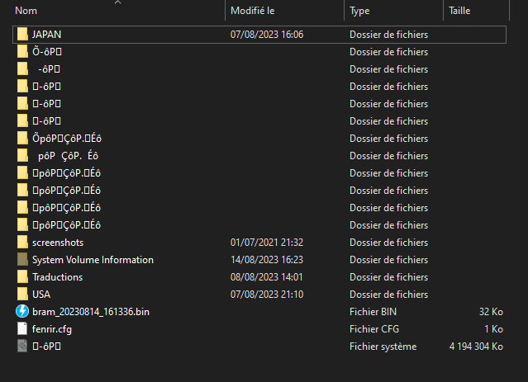The height and width of the screenshot is (382, 528).
Task: Select the 4 194 304 Ko system file row
Action: (259, 347)
